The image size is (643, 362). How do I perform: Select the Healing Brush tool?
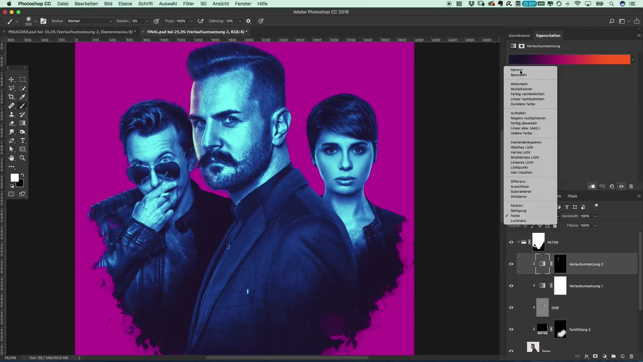click(11, 106)
